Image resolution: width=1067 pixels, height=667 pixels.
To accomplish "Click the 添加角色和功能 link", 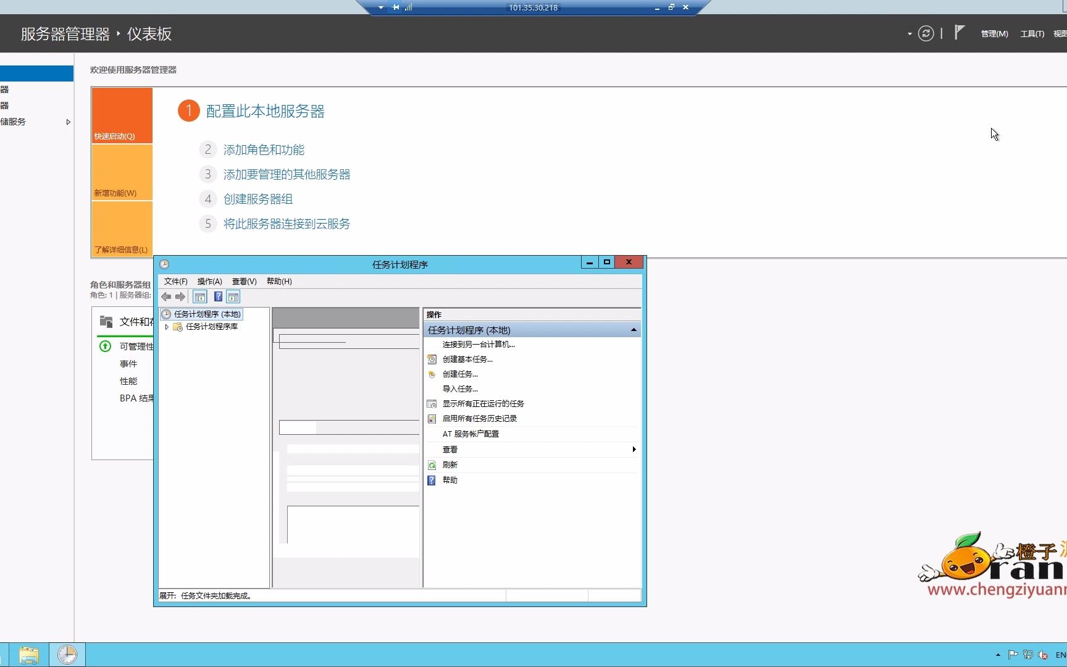I will (264, 150).
